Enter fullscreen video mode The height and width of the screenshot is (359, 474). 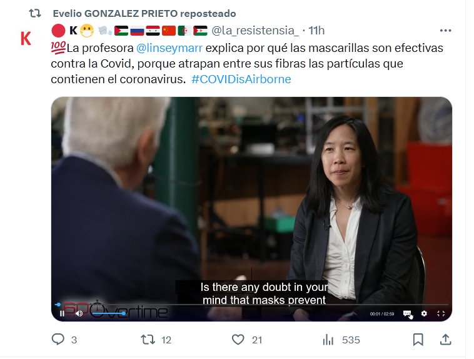441,313
